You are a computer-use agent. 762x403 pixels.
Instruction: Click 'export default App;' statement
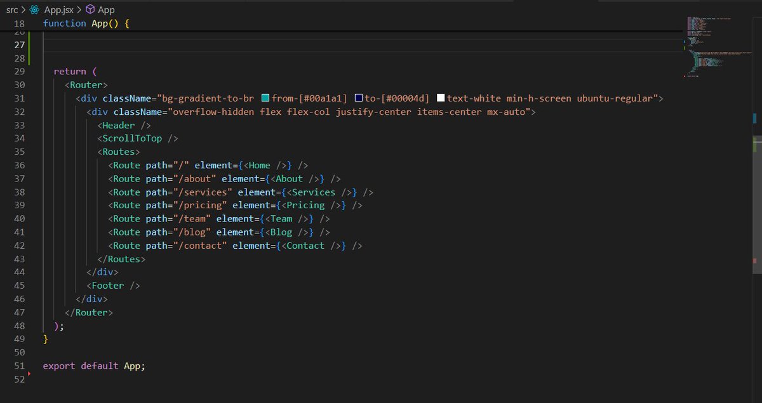pos(94,366)
